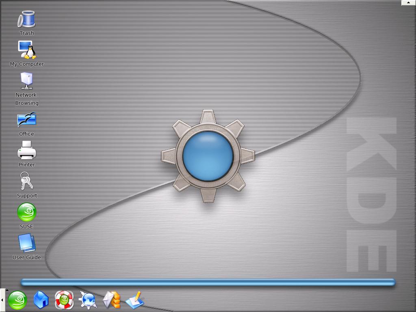The width and height of the screenshot is (416, 312).
Task: Click the tiny up arrow above the SUSE panel button
Action: coord(7,290)
